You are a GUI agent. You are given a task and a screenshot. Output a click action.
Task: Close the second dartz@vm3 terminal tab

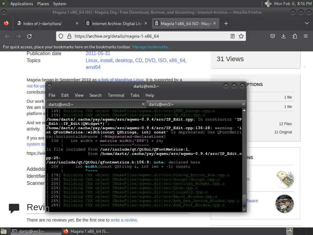[x=244, y=104]
